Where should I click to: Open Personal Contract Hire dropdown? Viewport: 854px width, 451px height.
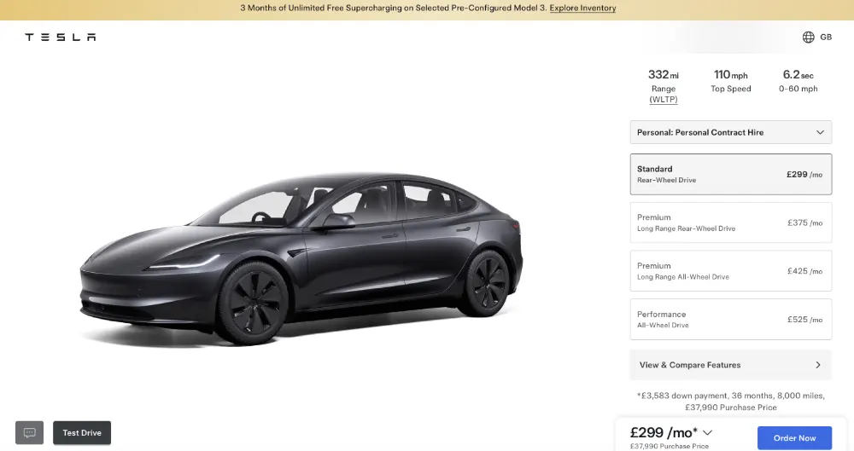[731, 132]
